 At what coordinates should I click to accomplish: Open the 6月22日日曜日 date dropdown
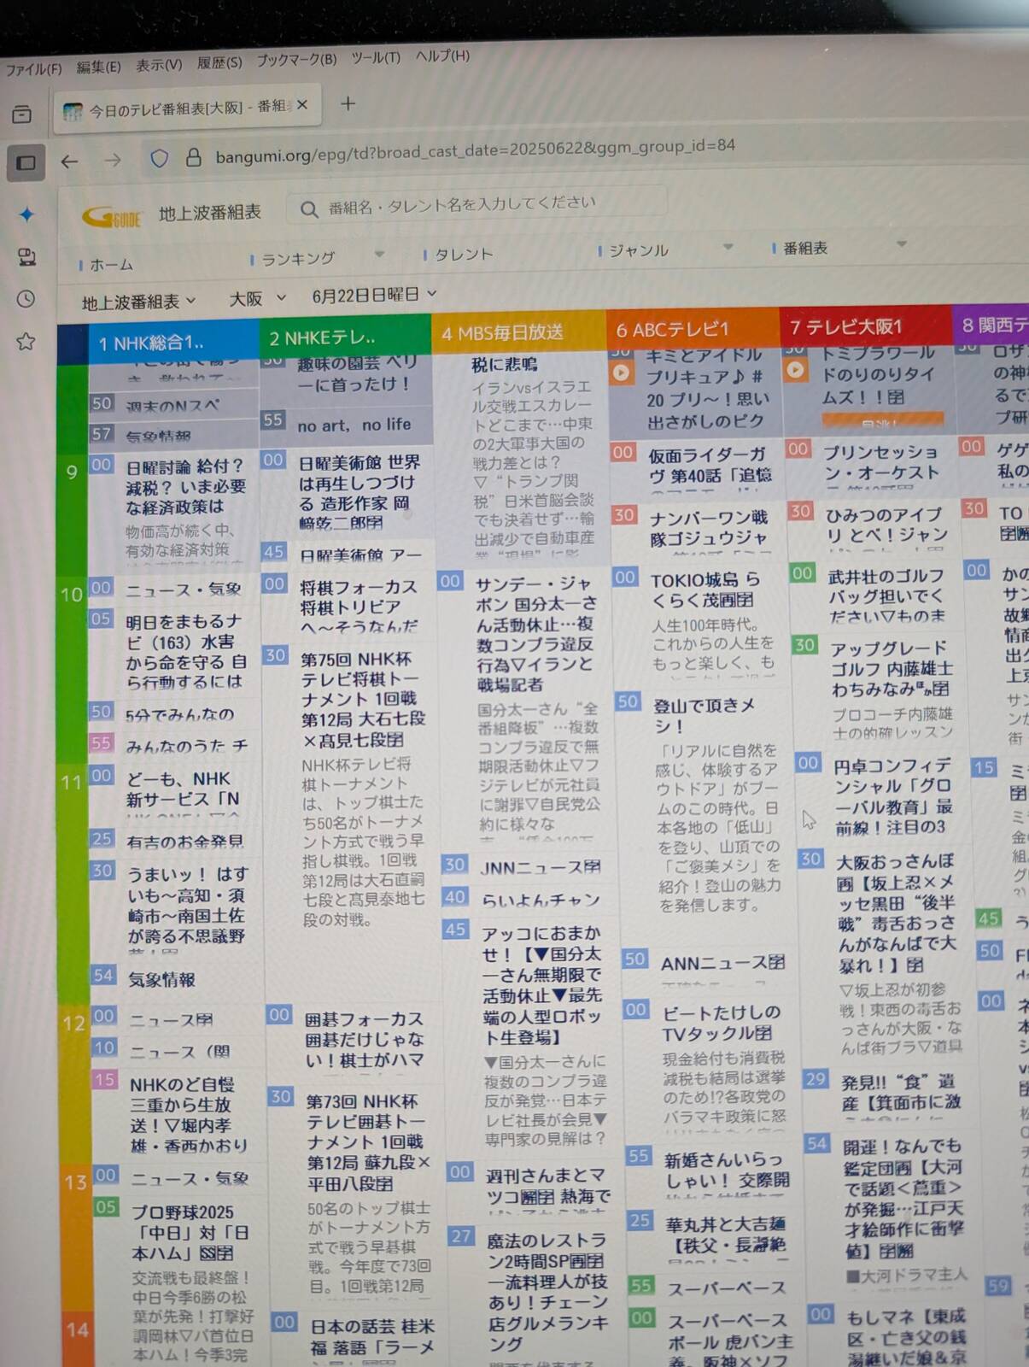[x=374, y=295]
